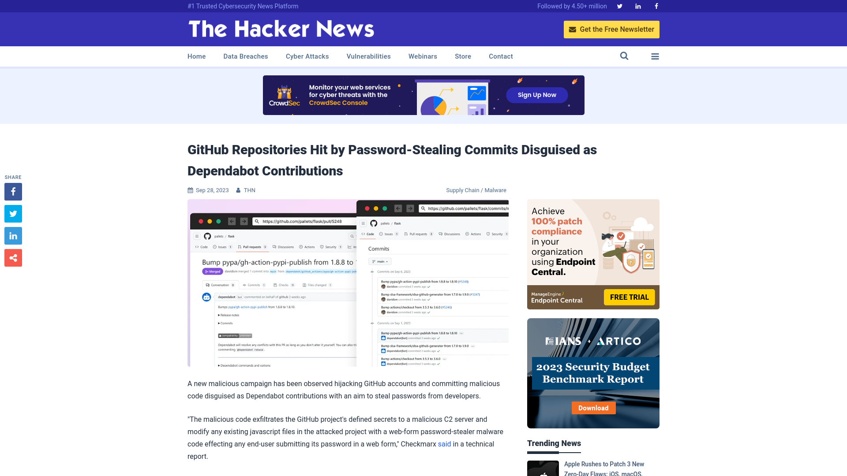The width and height of the screenshot is (847, 476).
Task: Click the LinkedIn icon in the top header
Action: [637, 6]
